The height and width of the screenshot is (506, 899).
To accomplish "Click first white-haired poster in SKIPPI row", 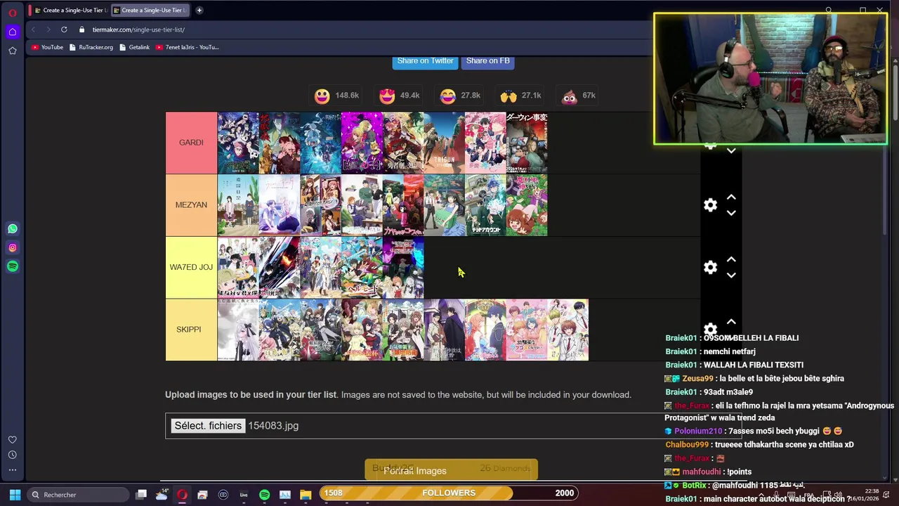I will pos(238,330).
